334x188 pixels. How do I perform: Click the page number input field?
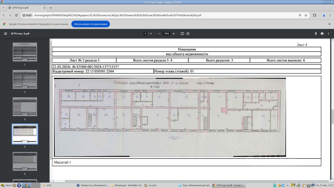click(145, 34)
